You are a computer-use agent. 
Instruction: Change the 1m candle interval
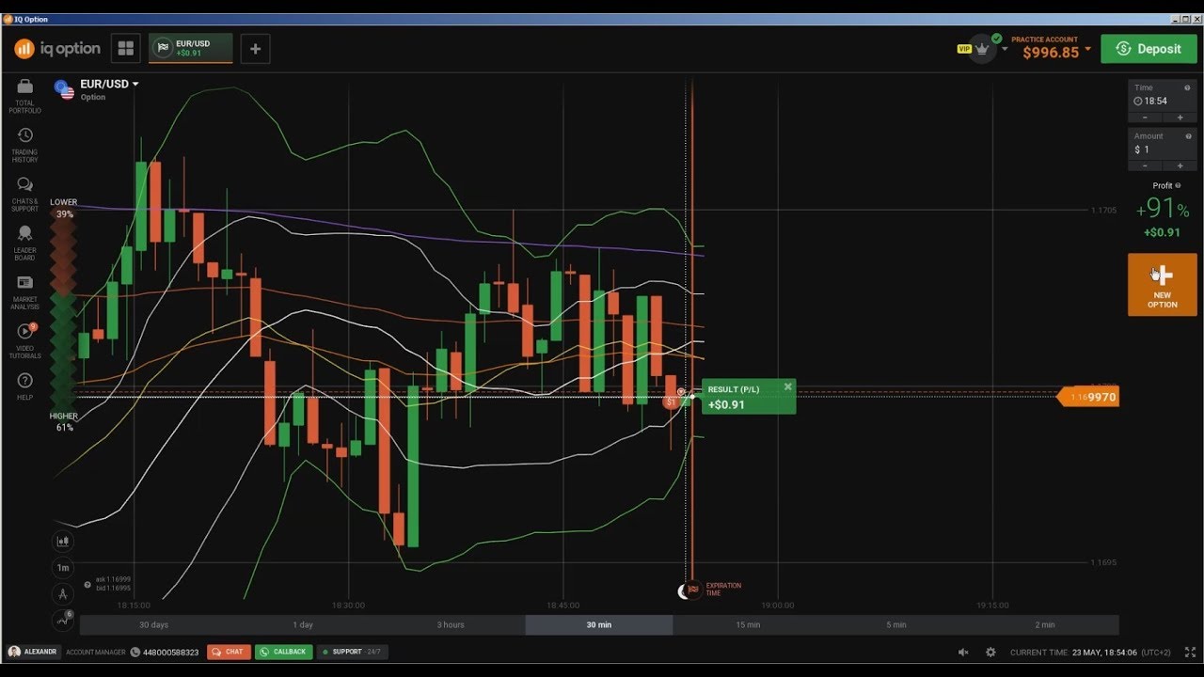click(x=63, y=568)
